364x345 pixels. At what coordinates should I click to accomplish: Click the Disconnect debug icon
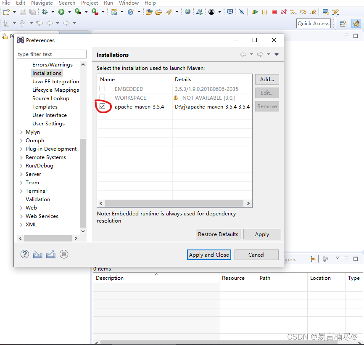pos(283,12)
